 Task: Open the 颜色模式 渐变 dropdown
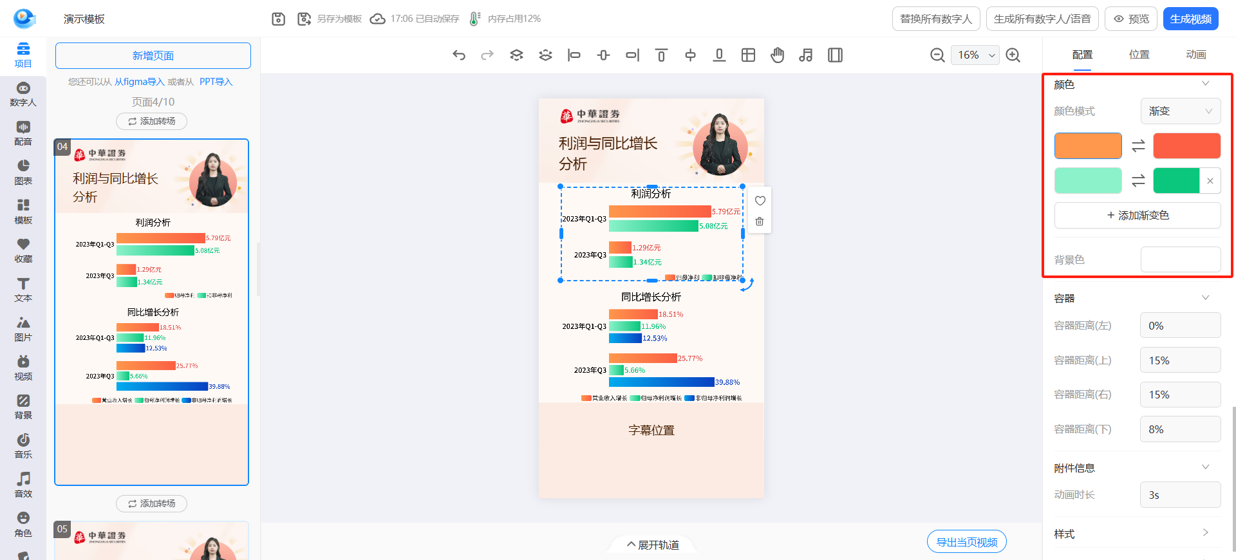[1180, 111]
